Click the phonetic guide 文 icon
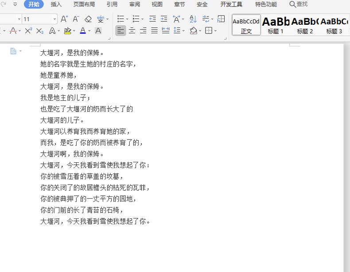 [x=101, y=19]
